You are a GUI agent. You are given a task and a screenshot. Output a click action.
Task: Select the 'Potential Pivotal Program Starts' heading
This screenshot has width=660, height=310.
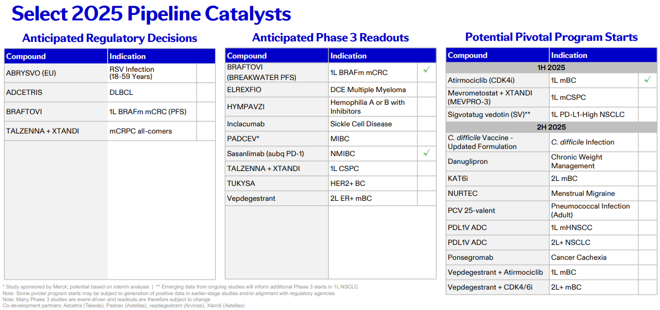(x=552, y=37)
